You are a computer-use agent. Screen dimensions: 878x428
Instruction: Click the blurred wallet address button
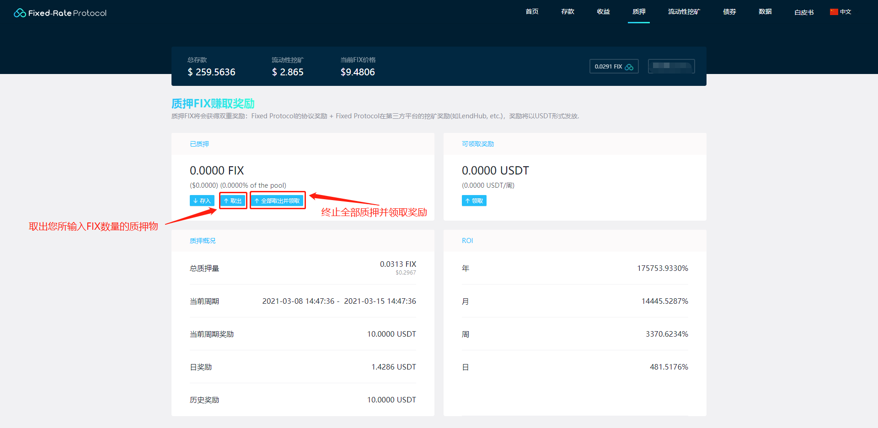click(671, 66)
